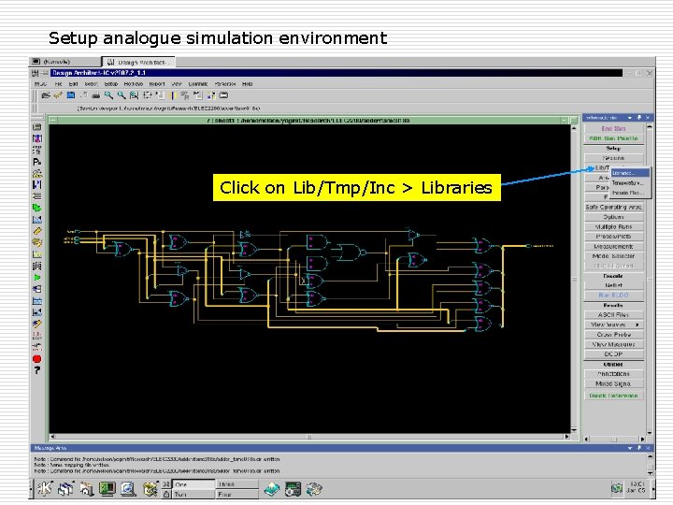The image size is (673, 505).
Task: Click the Netlist button
Action: coord(613,285)
